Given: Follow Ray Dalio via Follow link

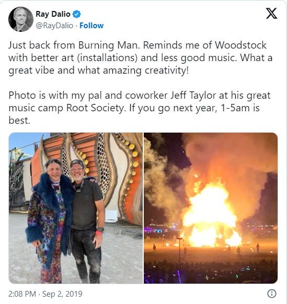Looking at the screenshot, I should click(91, 26).
